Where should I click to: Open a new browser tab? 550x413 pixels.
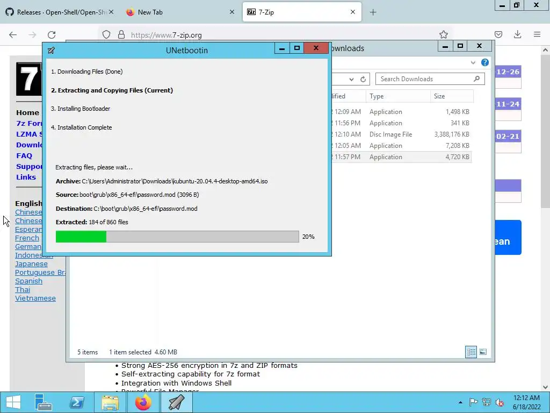coord(373,12)
